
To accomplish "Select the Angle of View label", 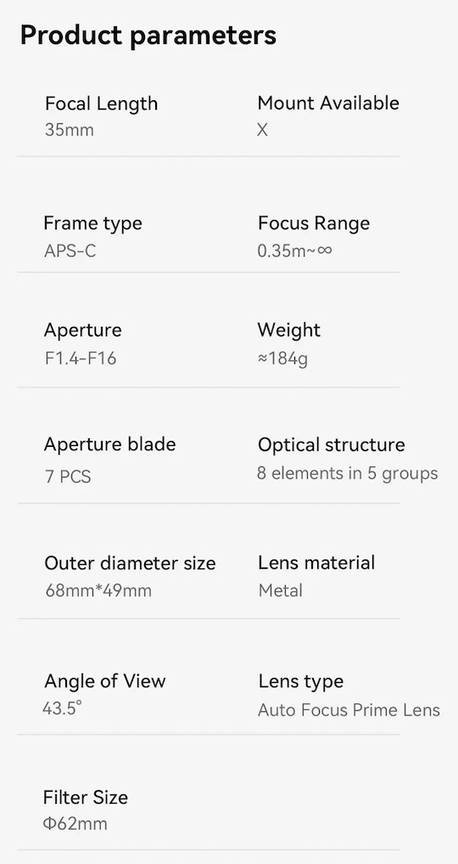I will (x=105, y=681).
